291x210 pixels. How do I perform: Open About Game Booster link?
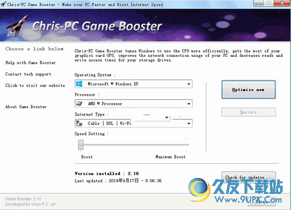click(26, 107)
